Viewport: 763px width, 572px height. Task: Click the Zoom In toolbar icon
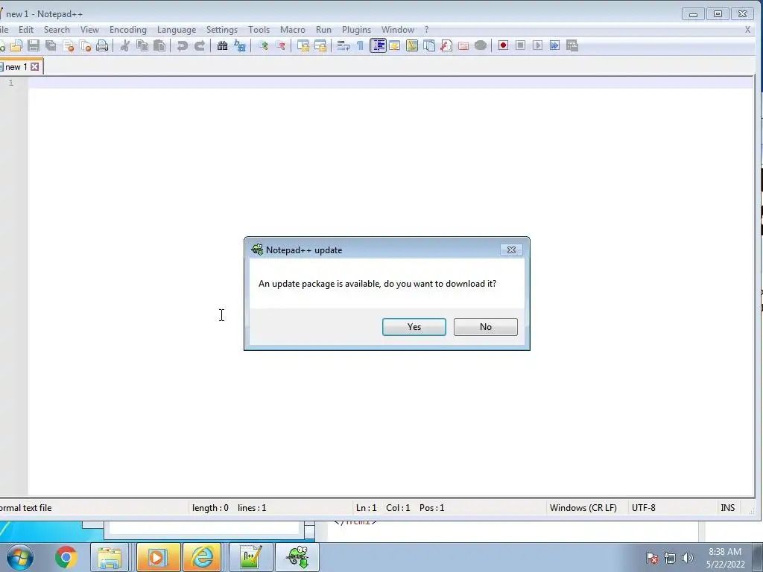click(x=263, y=45)
